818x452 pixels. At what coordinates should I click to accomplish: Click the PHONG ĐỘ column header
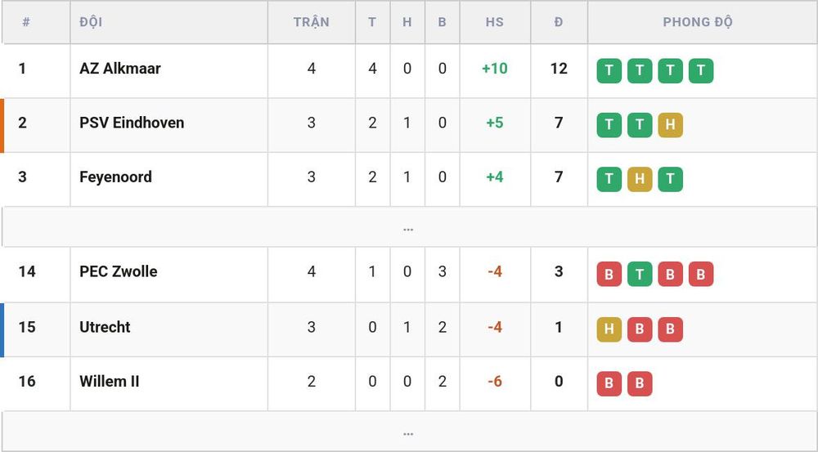point(698,22)
